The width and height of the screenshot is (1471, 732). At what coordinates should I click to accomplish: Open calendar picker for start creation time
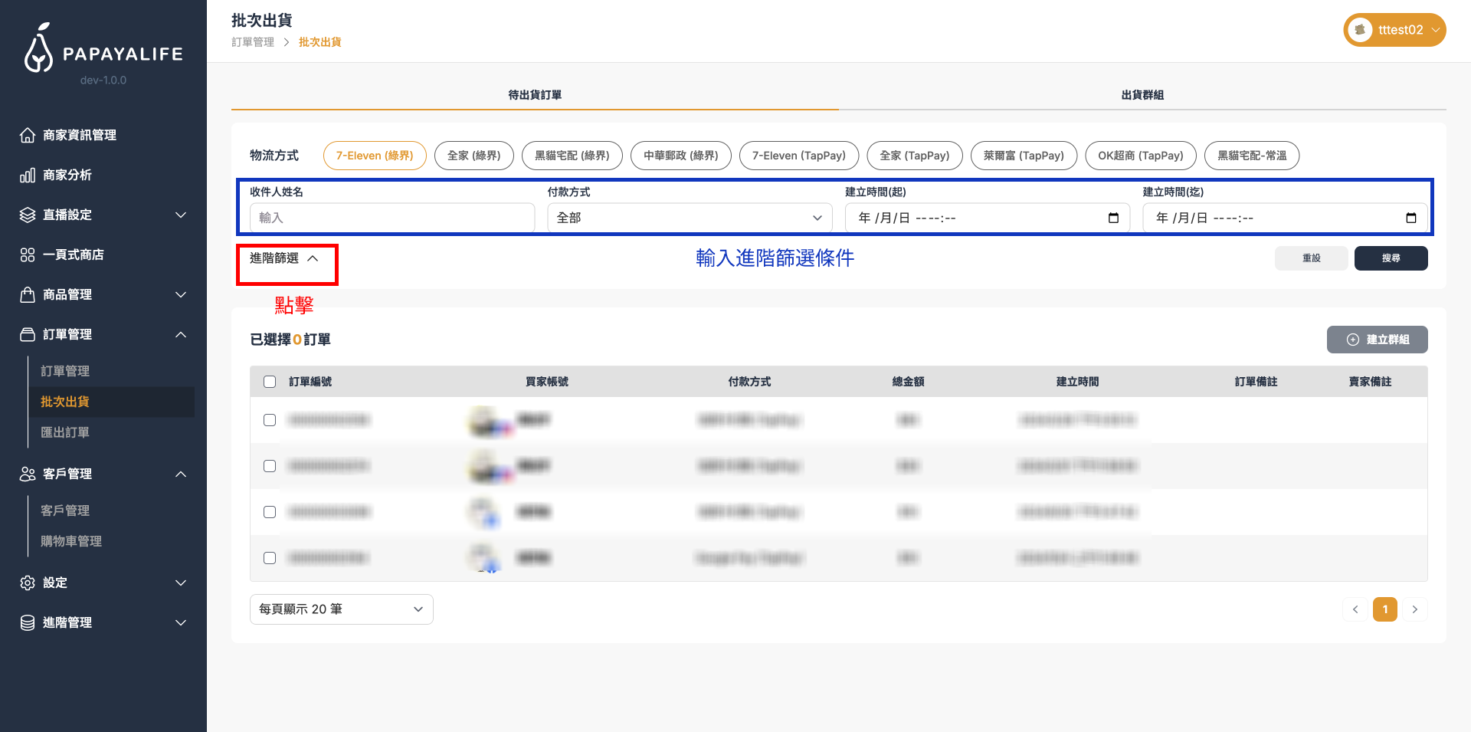(1113, 218)
